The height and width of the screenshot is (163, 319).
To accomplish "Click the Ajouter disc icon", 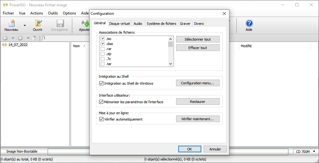I will coord(85,23).
